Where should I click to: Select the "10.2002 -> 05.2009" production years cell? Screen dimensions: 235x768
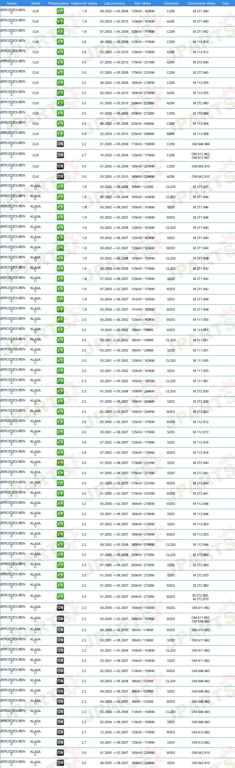tap(114, 155)
